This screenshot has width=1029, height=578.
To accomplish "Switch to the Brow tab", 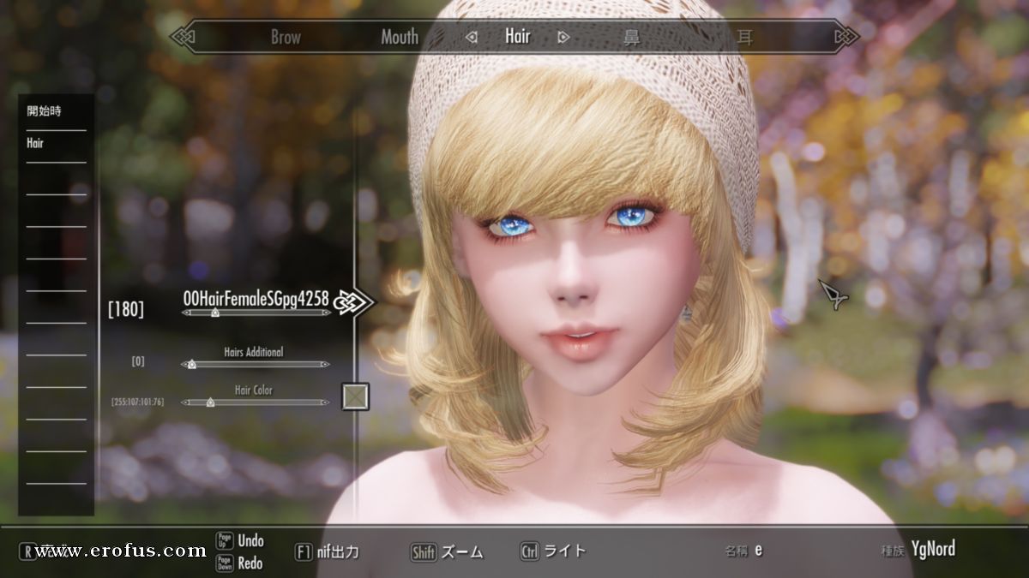I will [286, 37].
